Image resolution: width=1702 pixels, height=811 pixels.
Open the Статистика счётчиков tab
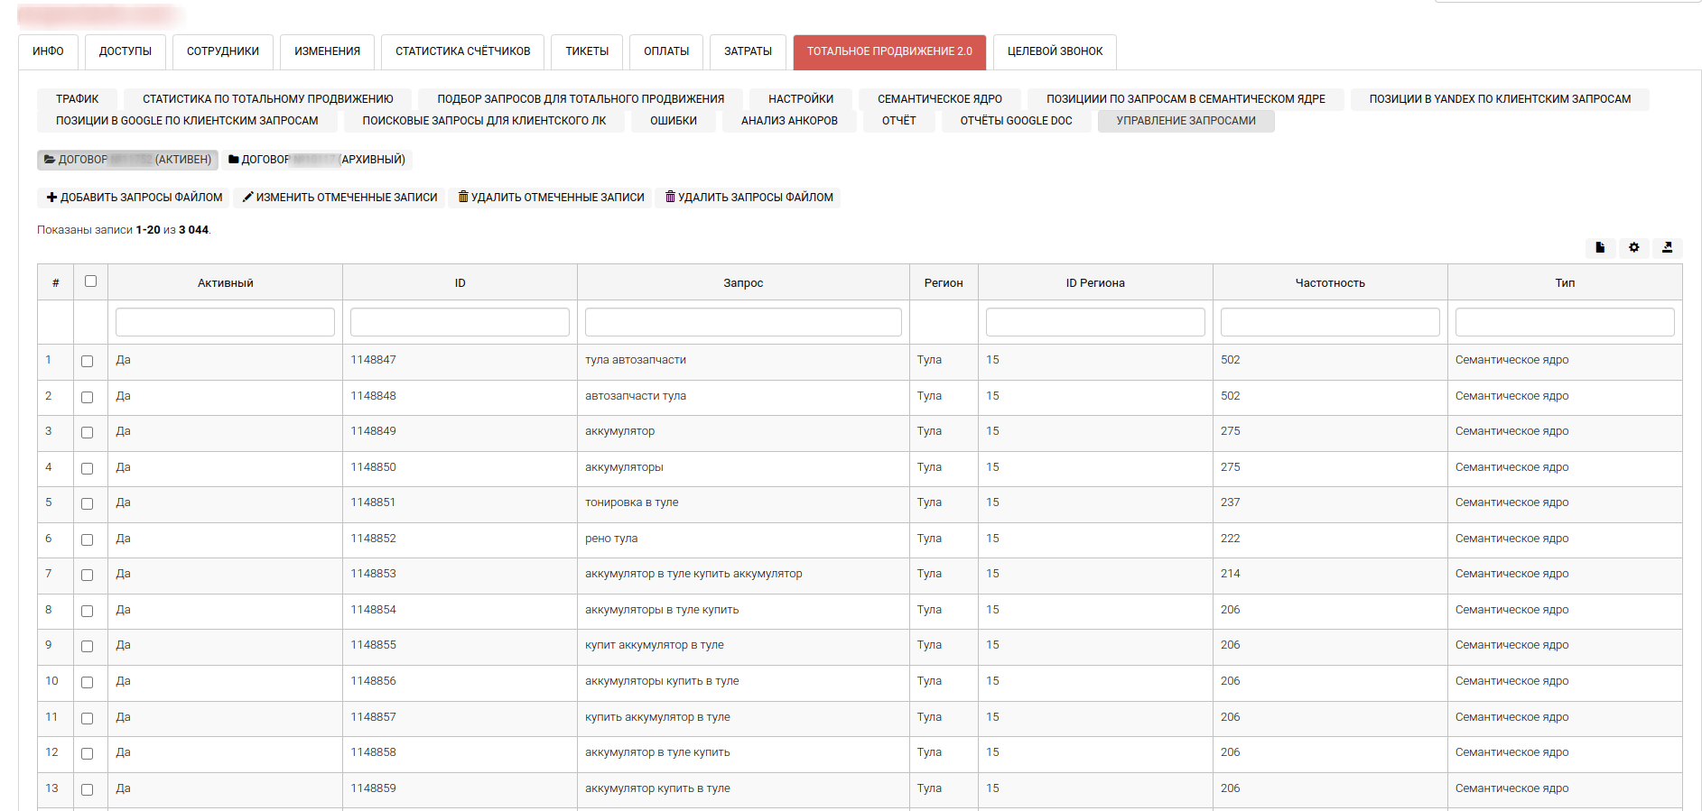[462, 51]
